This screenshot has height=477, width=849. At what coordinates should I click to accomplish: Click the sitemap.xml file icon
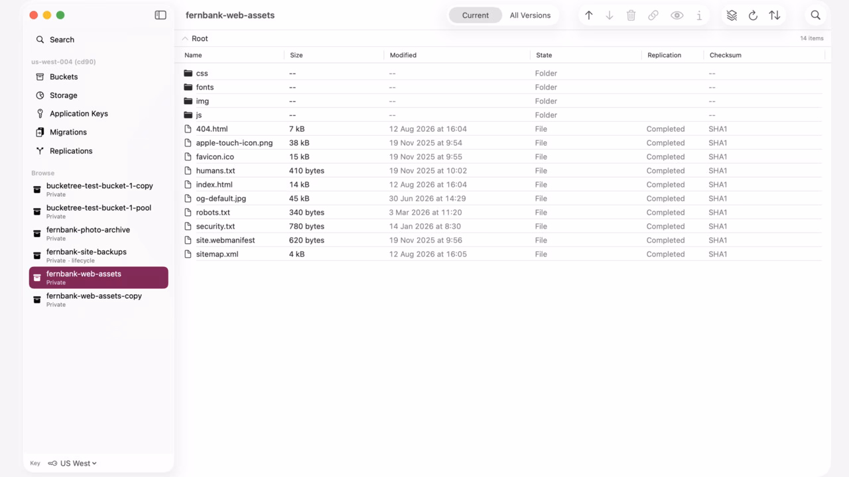click(x=188, y=254)
